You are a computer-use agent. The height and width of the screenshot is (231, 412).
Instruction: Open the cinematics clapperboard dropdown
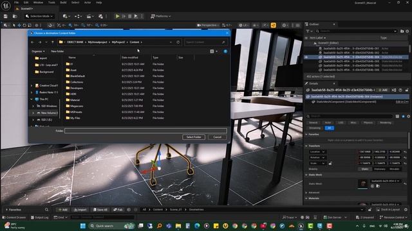(x=90, y=16)
